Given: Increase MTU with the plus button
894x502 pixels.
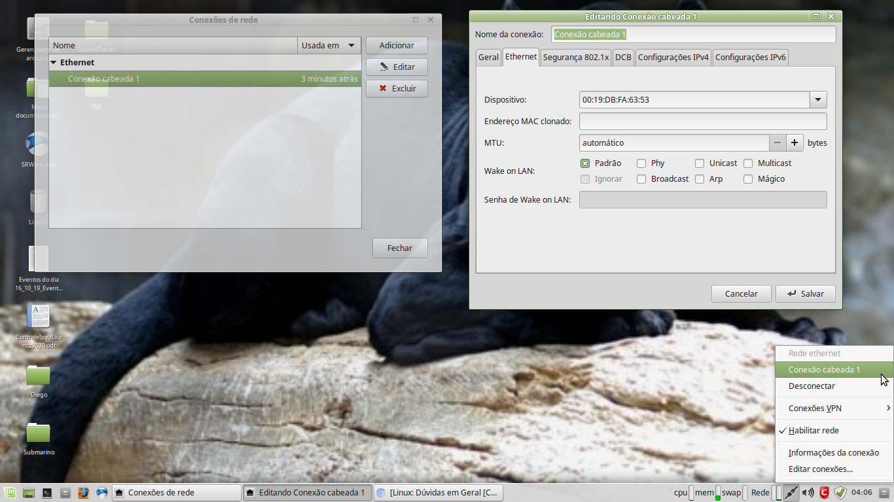Looking at the screenshot, I should click(x=795, y=142).
